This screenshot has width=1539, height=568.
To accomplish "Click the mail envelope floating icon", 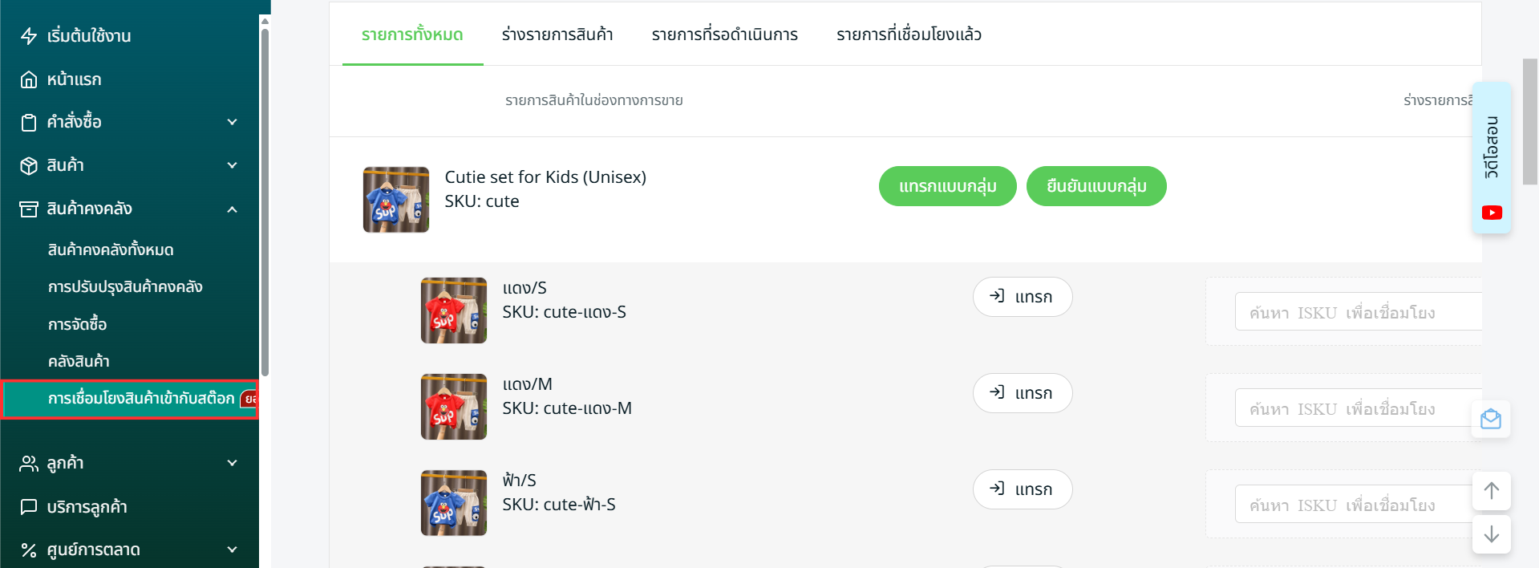I will [1491, 419].
